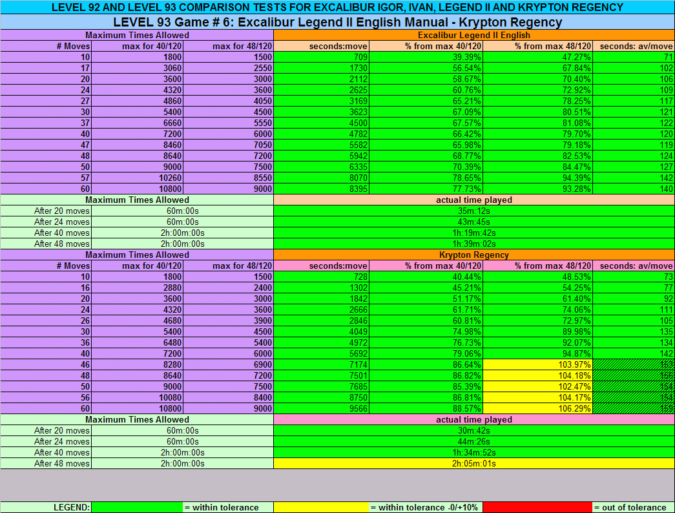Select the cell containing 5942

321,156
